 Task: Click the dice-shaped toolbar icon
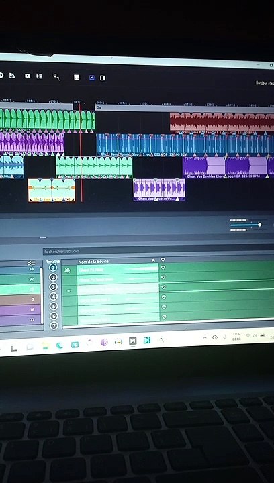[x=77, y=77]
